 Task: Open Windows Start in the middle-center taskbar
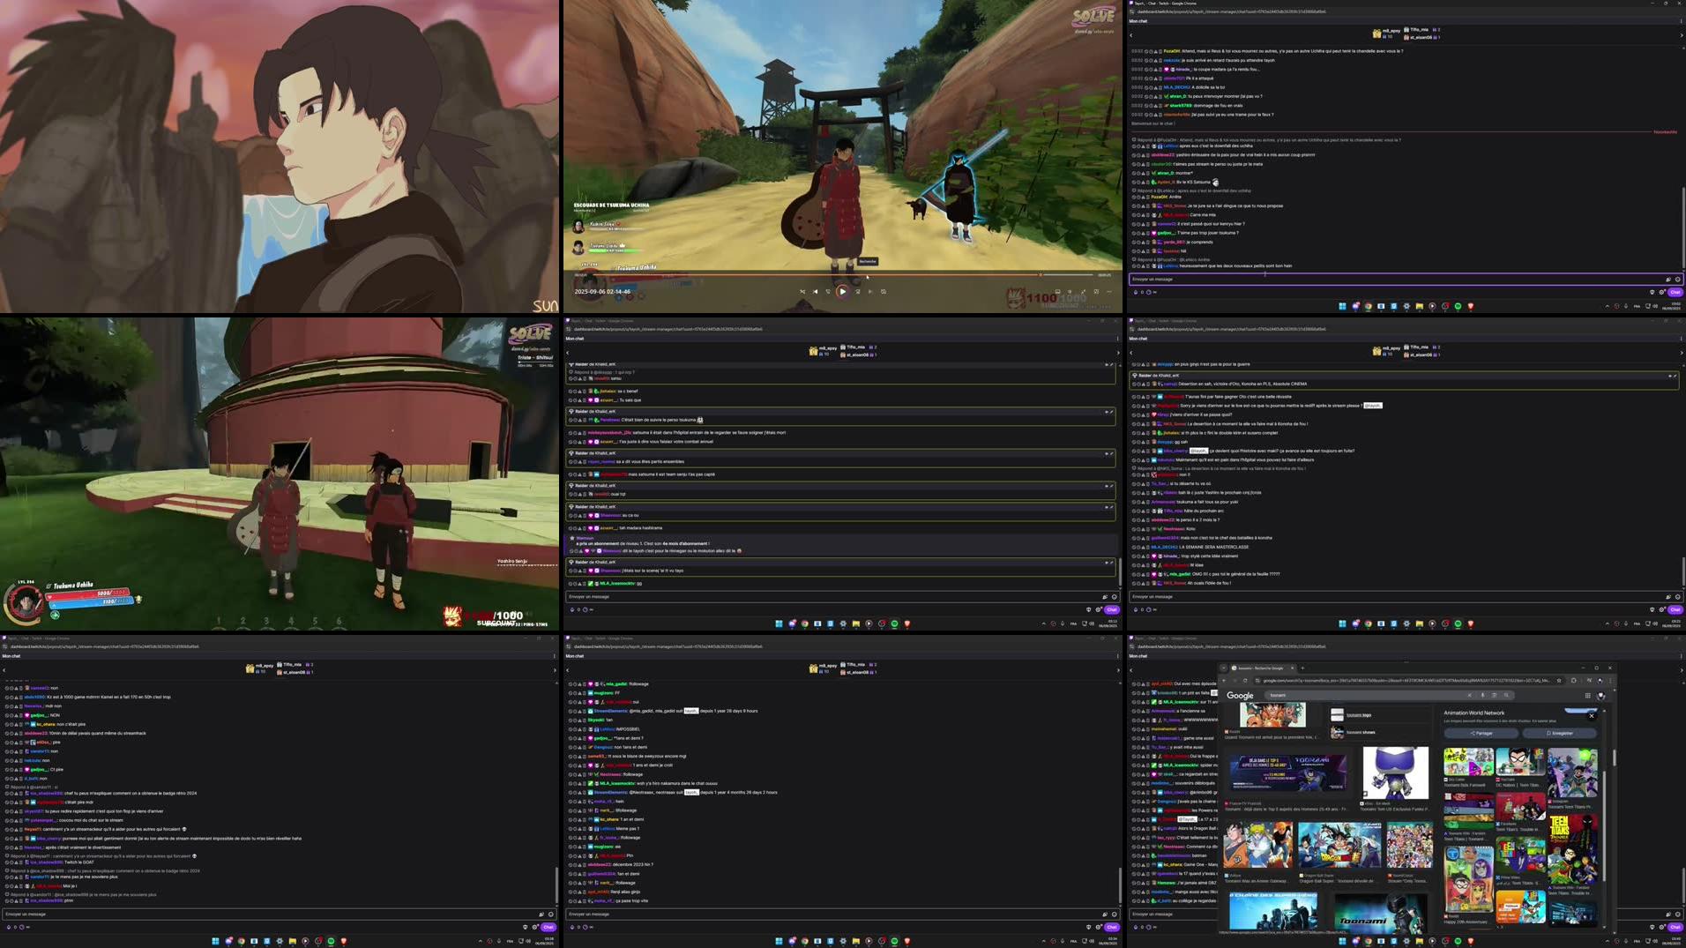(x=779, y=623)
